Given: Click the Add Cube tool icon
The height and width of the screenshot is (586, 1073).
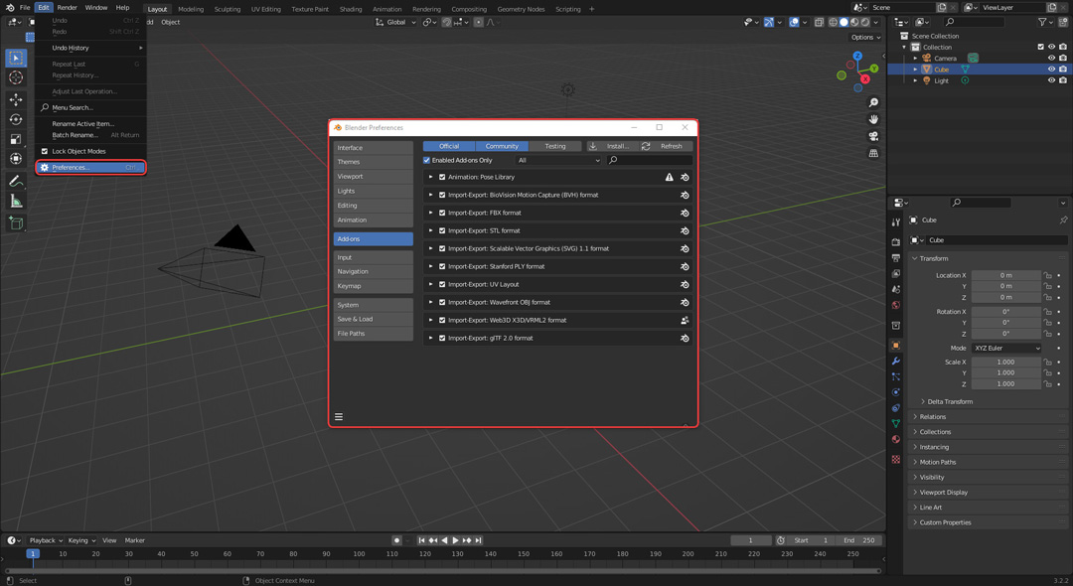Looking at the screenshot, I should 16,223.
